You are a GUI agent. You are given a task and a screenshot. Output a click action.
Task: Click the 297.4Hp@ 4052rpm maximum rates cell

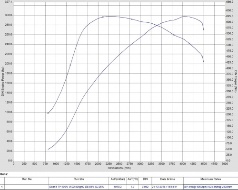coord(210,187)
